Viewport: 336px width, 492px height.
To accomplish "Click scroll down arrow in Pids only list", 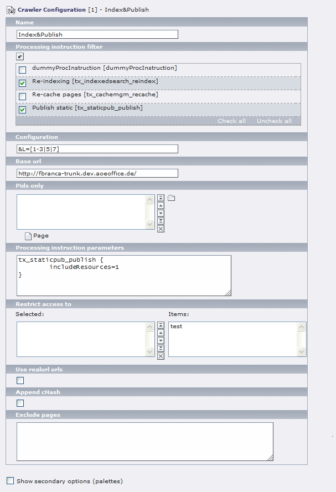I will pos(150,224).
